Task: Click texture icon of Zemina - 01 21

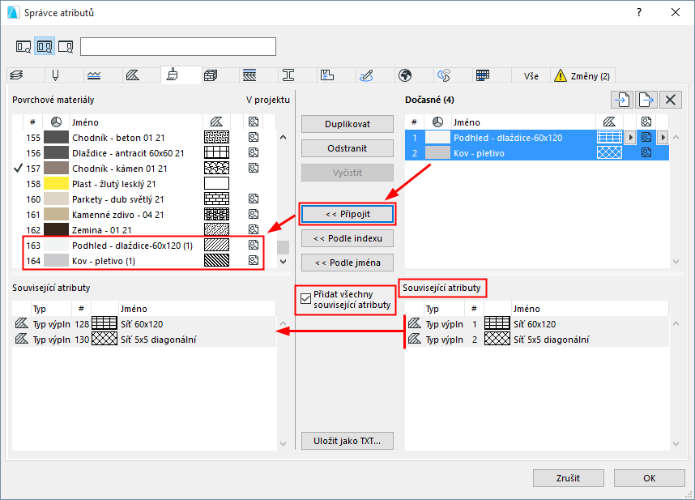Action: (253, 229)
